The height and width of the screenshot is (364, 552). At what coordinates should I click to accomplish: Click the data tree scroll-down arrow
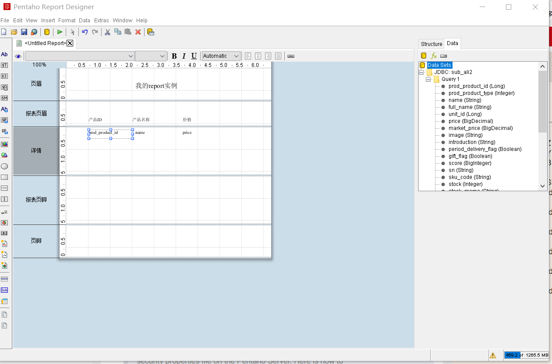pyautogui.click(x=543, y=186)
